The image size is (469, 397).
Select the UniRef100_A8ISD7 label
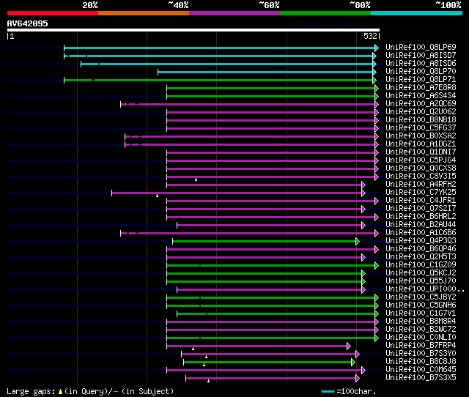(x=421, y=56)
